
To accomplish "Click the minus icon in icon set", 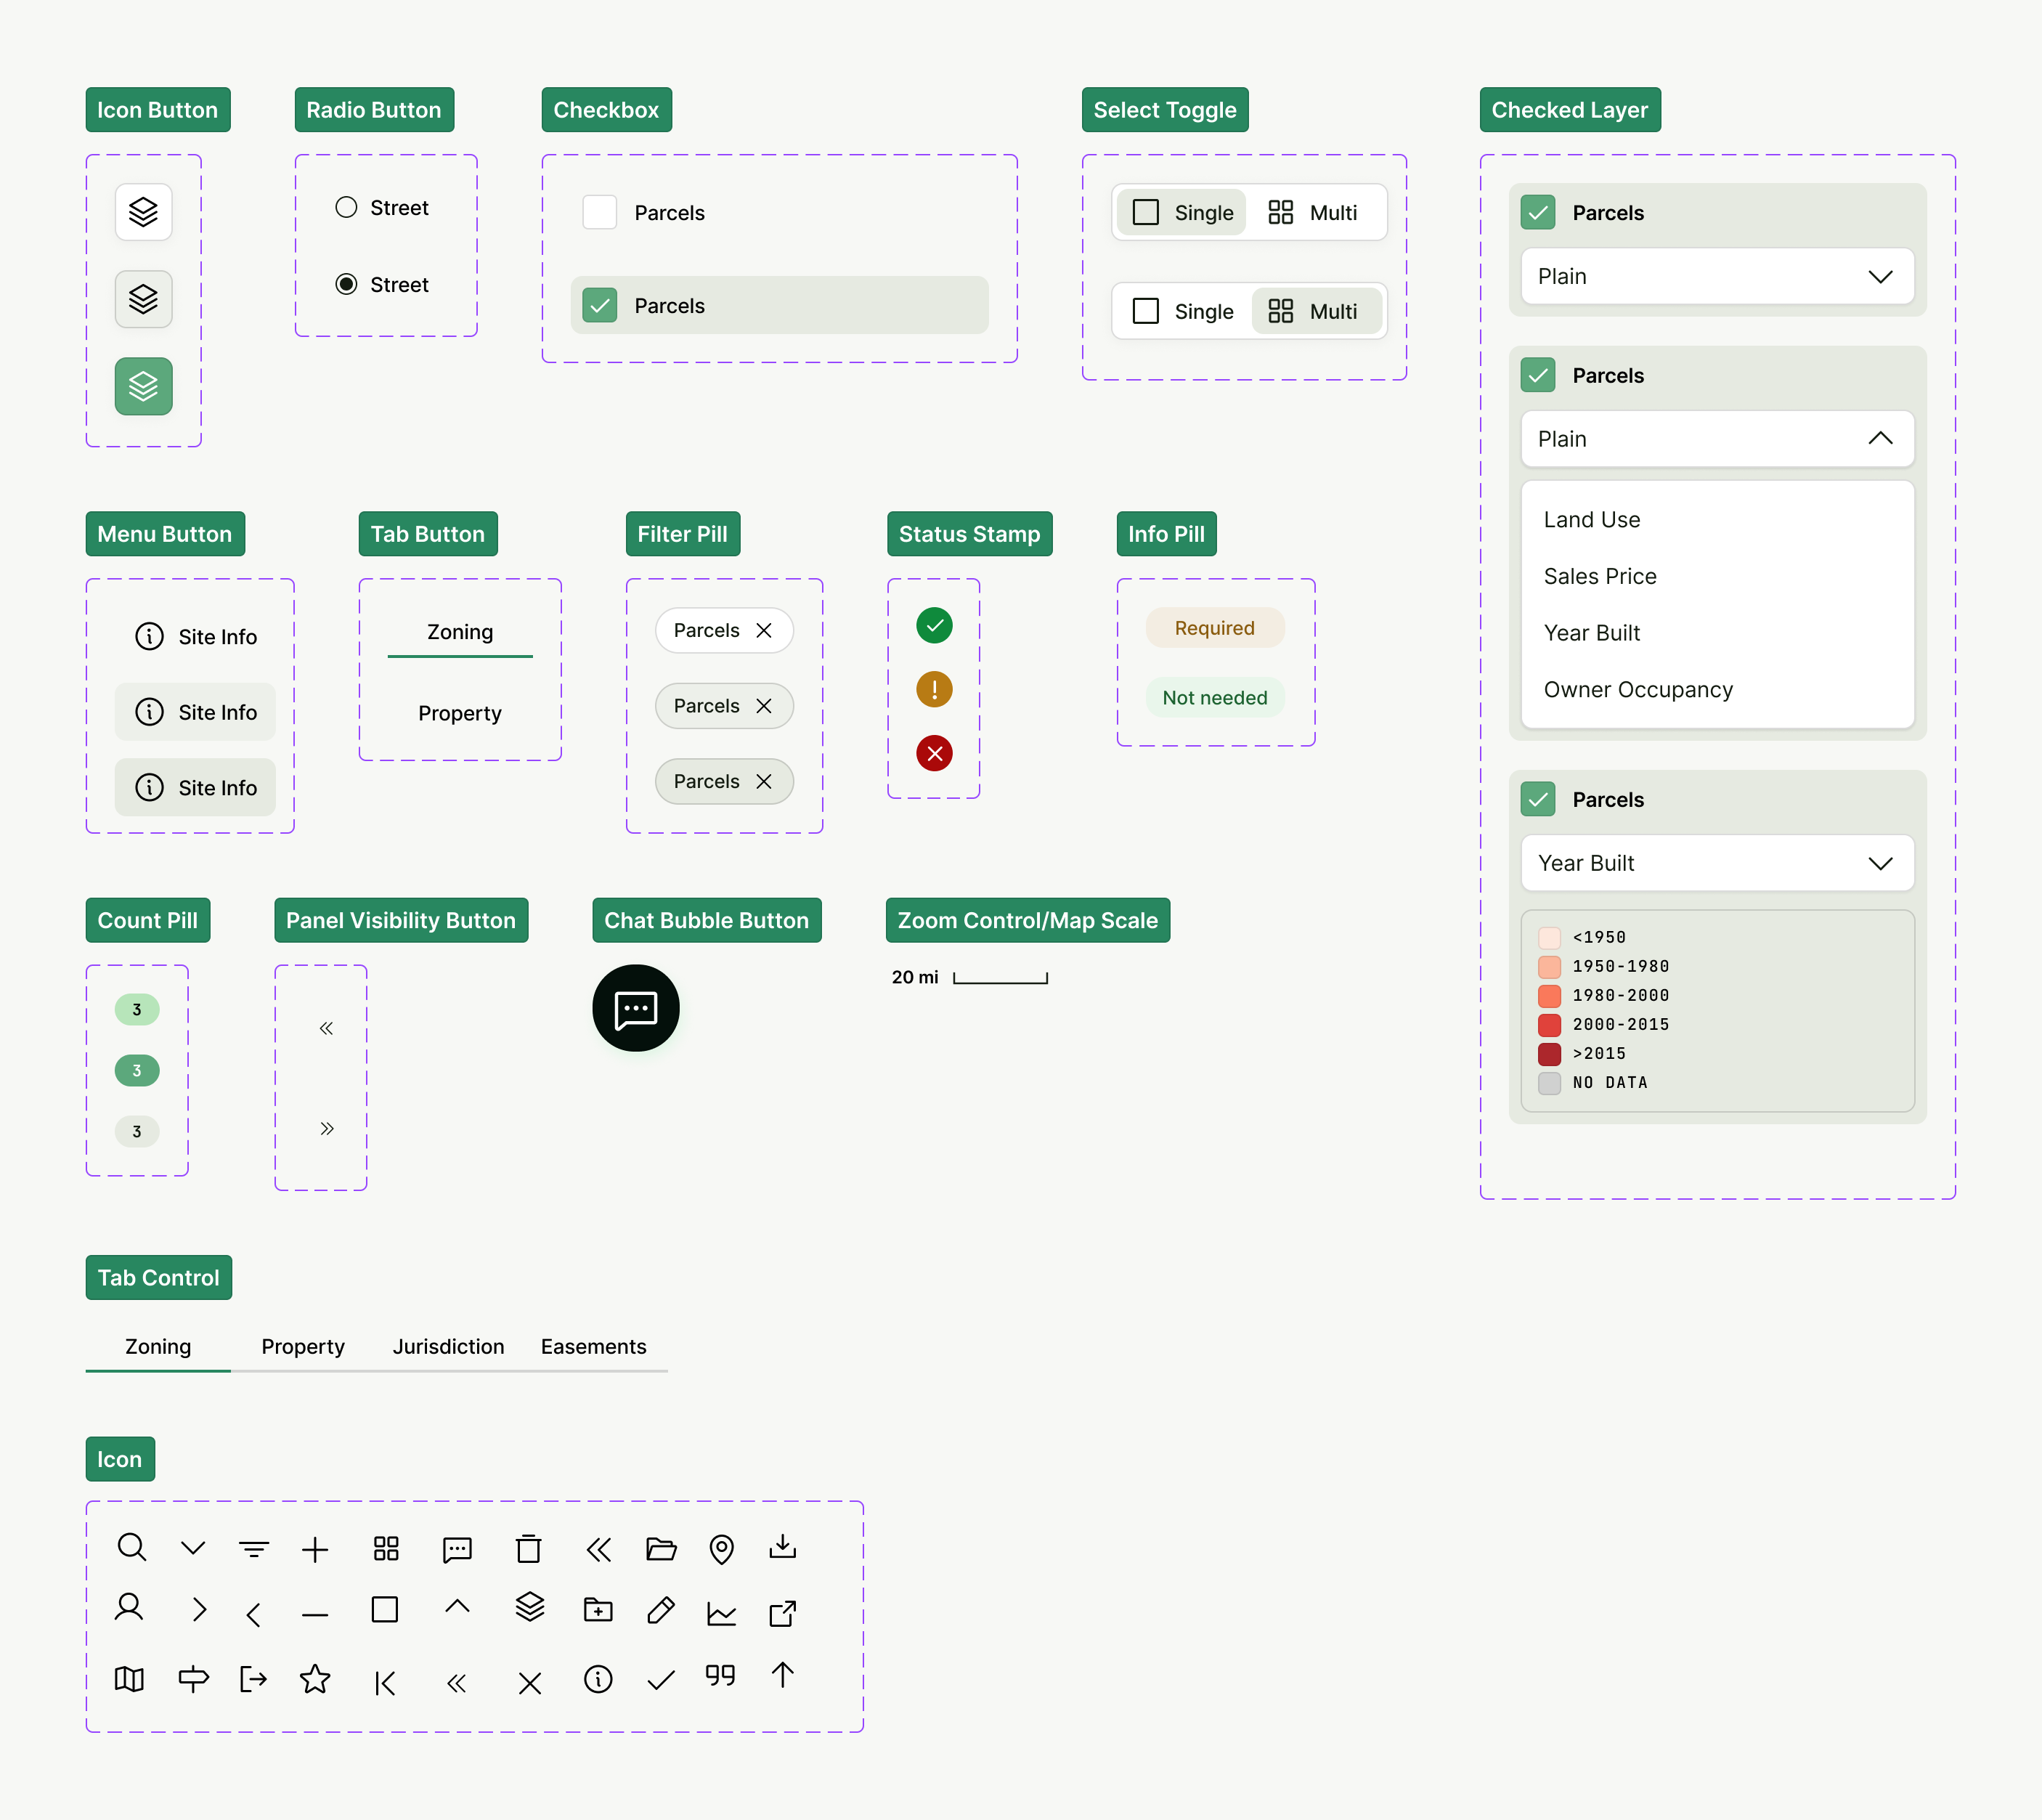I will 315,1614.
